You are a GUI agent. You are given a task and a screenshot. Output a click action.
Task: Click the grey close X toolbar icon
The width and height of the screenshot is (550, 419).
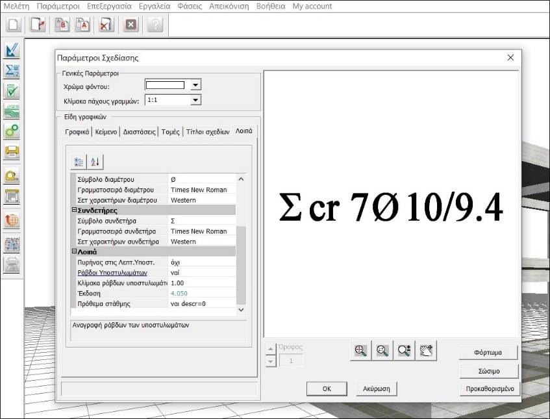coord(131,25)
